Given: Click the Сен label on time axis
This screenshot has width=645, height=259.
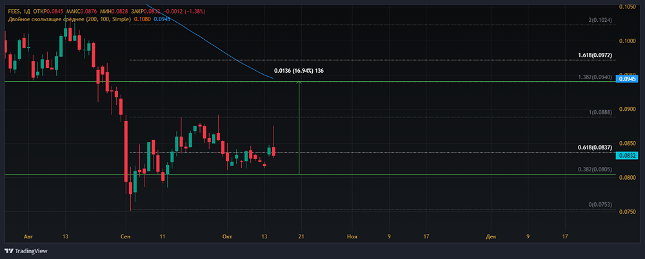Looking at the screenshot, I should tap(126, 236).
